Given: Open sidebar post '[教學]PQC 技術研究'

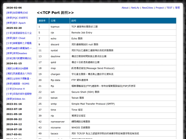Looking at the screenshot, I should [17, 18].
